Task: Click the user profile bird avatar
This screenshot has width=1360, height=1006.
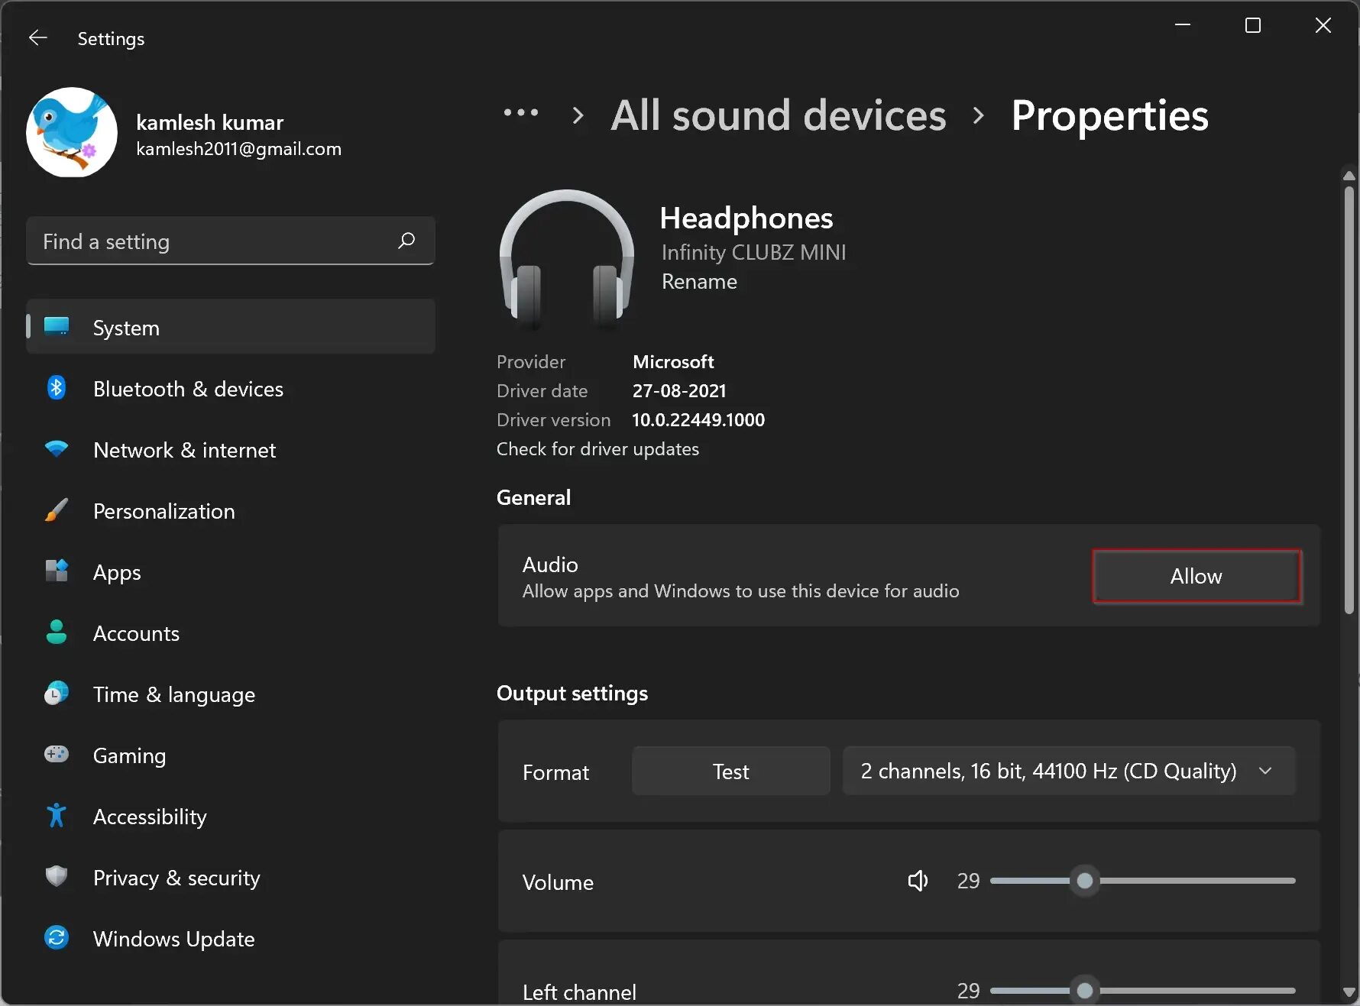Action: (x=72, y=132)
